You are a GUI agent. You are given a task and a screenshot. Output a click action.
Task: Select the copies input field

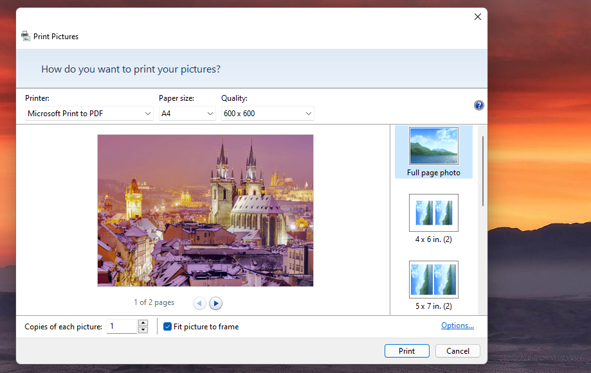[x=122, y=326]
